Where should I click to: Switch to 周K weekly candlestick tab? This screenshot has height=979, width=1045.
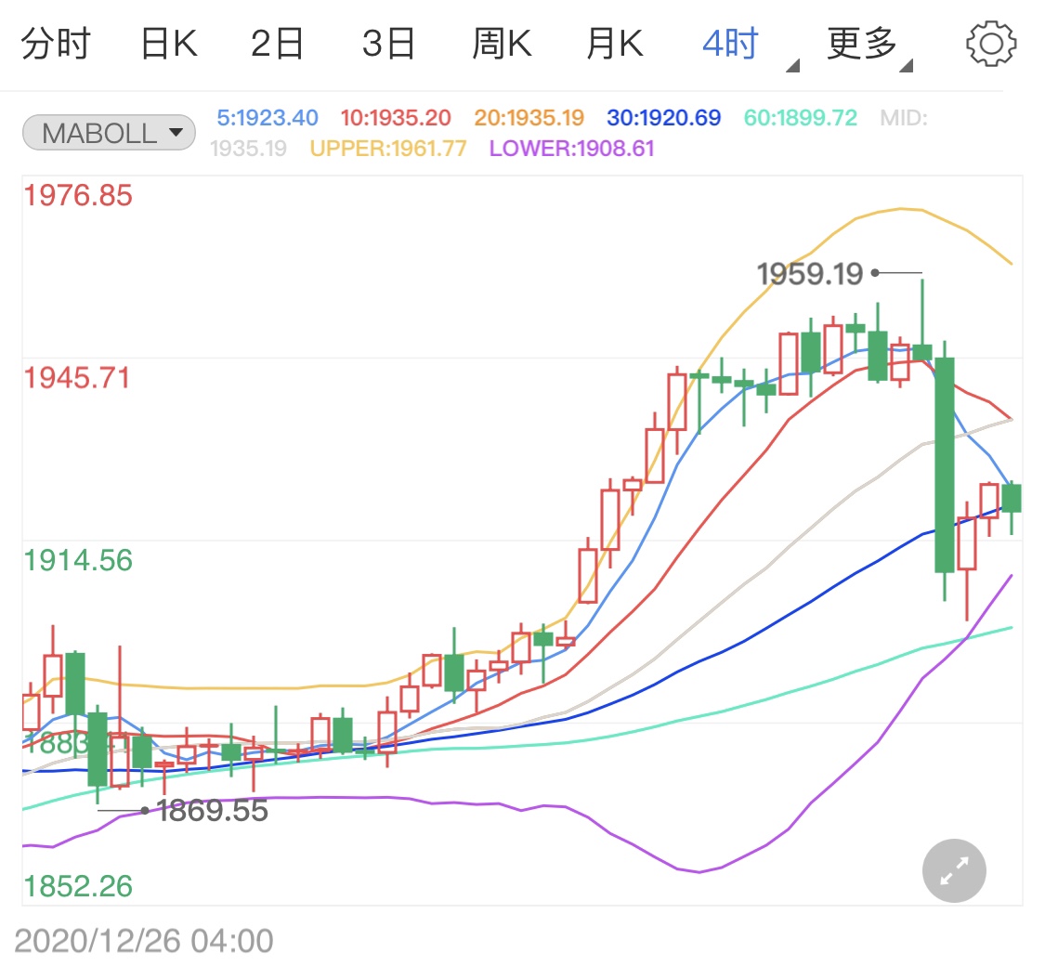coord(502,44)
